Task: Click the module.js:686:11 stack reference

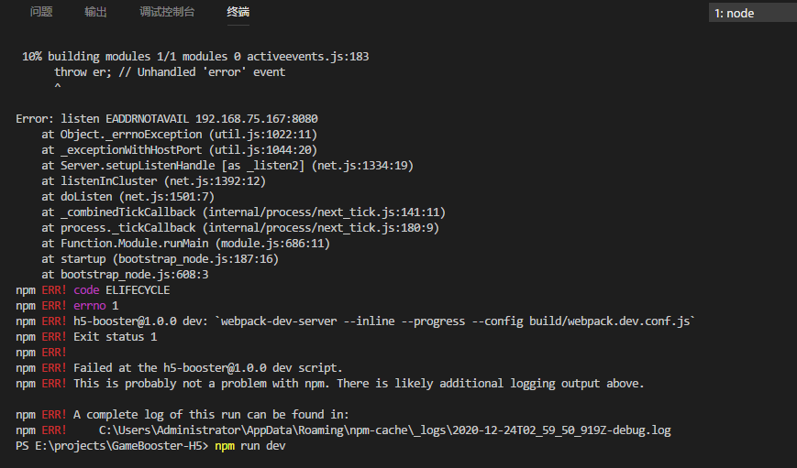Action: [273, 244]
